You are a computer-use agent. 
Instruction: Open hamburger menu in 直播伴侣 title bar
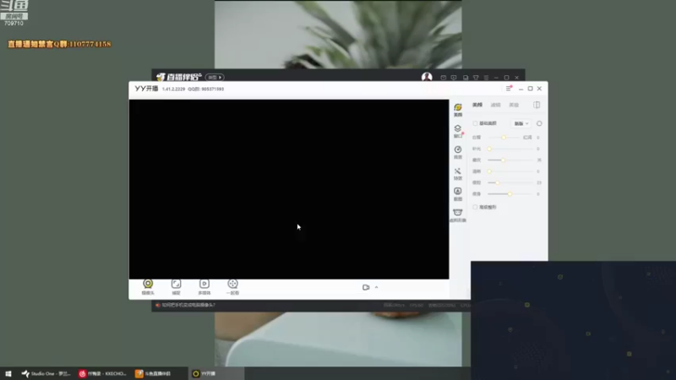[x=487, y=78]
